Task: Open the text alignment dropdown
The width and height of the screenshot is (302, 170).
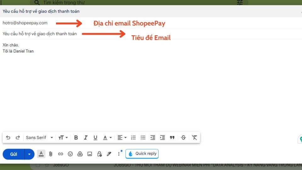Action: pos(122,138)
